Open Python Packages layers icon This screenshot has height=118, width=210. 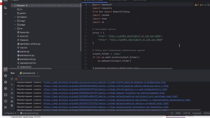pyautogui.click(x=6, y=82)
